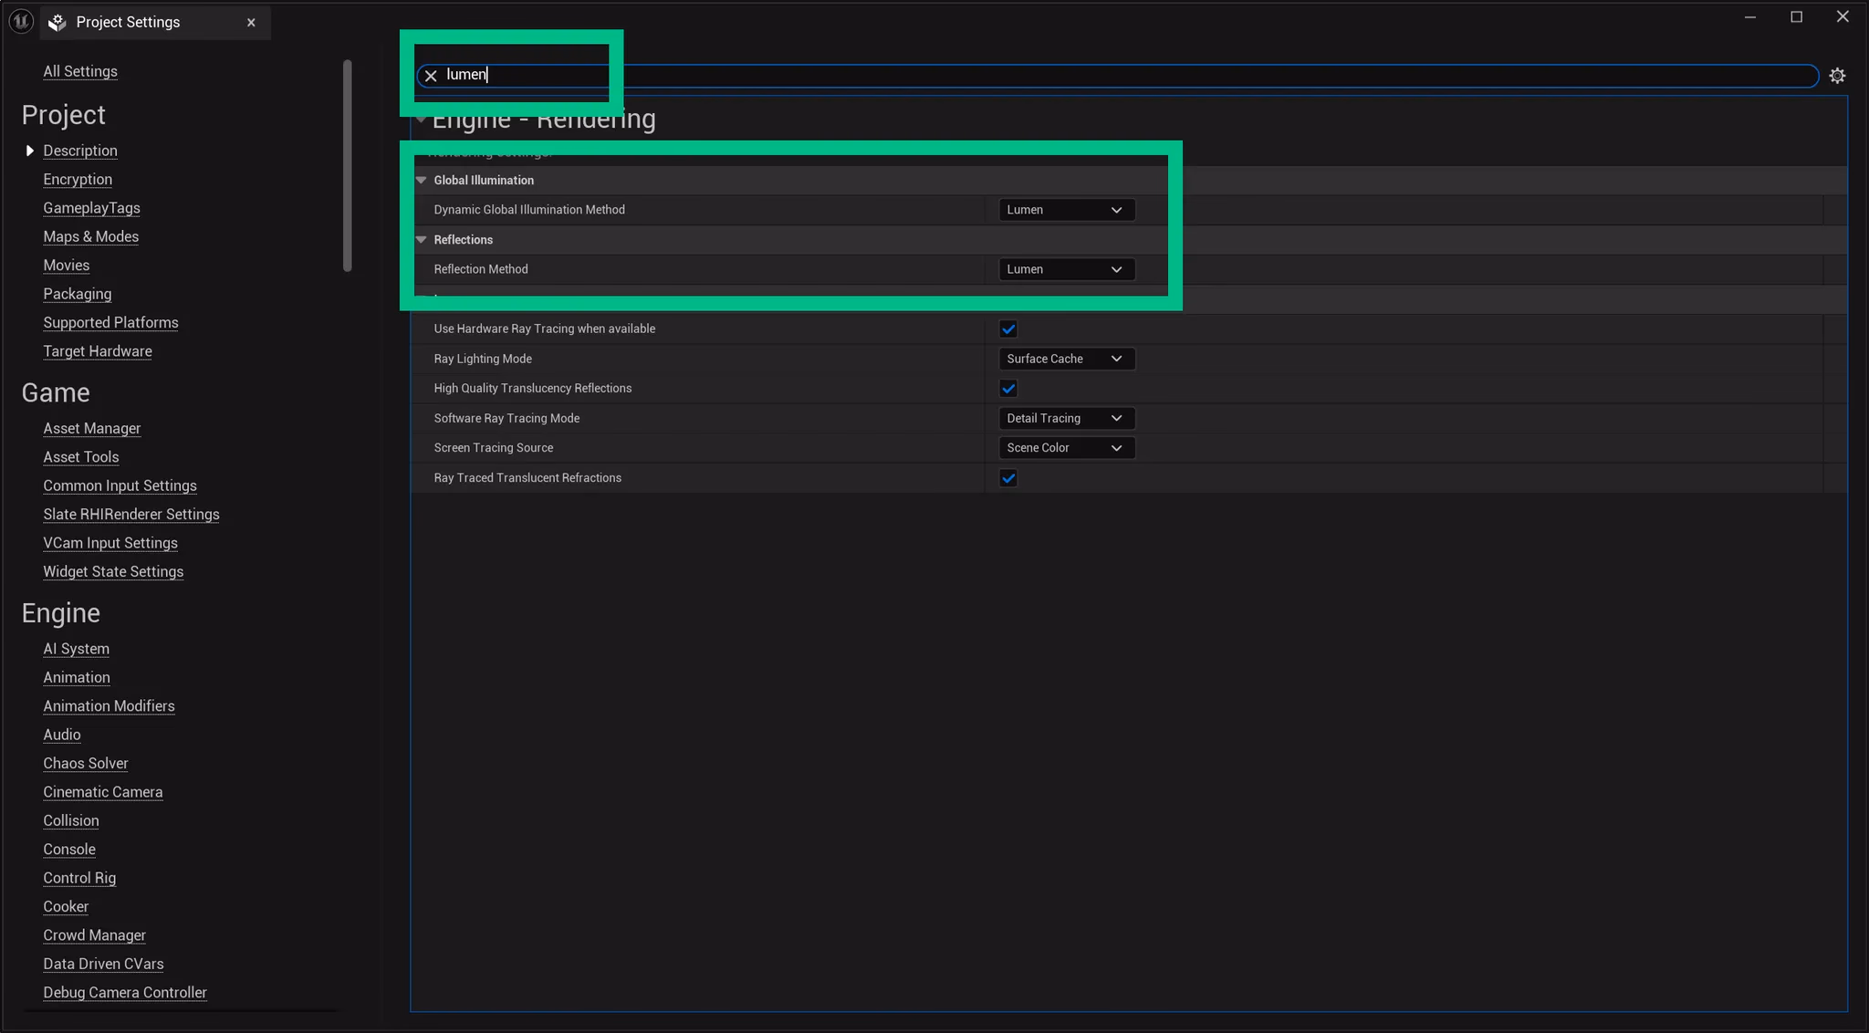Click the Unreal Engine logo icon

(x=20, y=20)
